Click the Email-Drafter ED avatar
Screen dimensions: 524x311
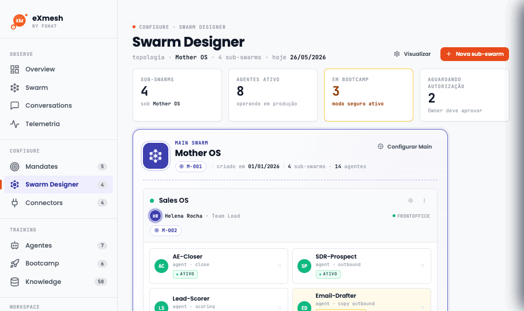click(304, 307)
